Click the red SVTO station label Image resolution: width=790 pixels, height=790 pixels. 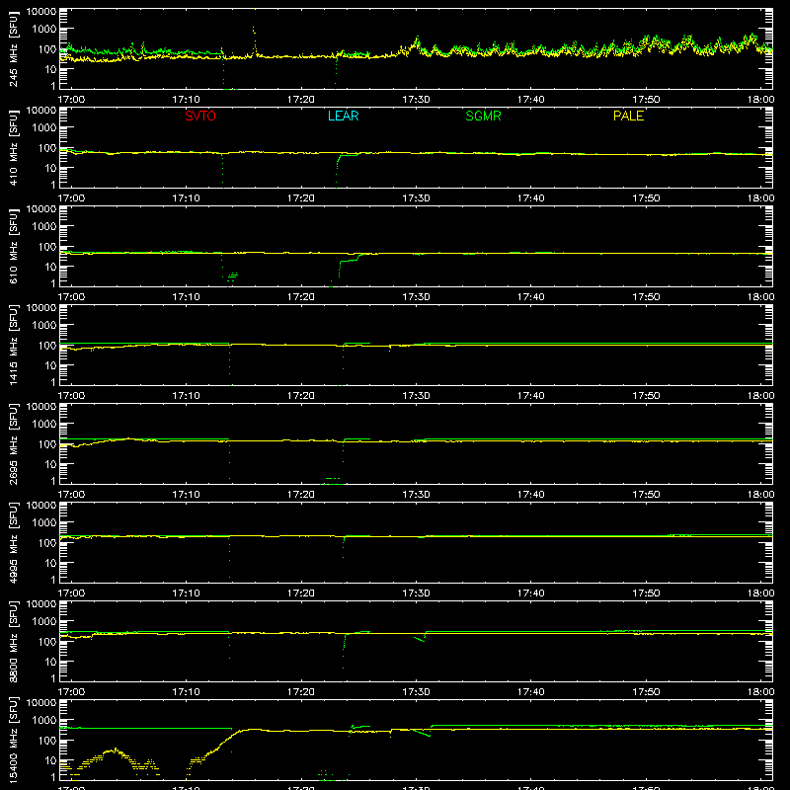200,116
